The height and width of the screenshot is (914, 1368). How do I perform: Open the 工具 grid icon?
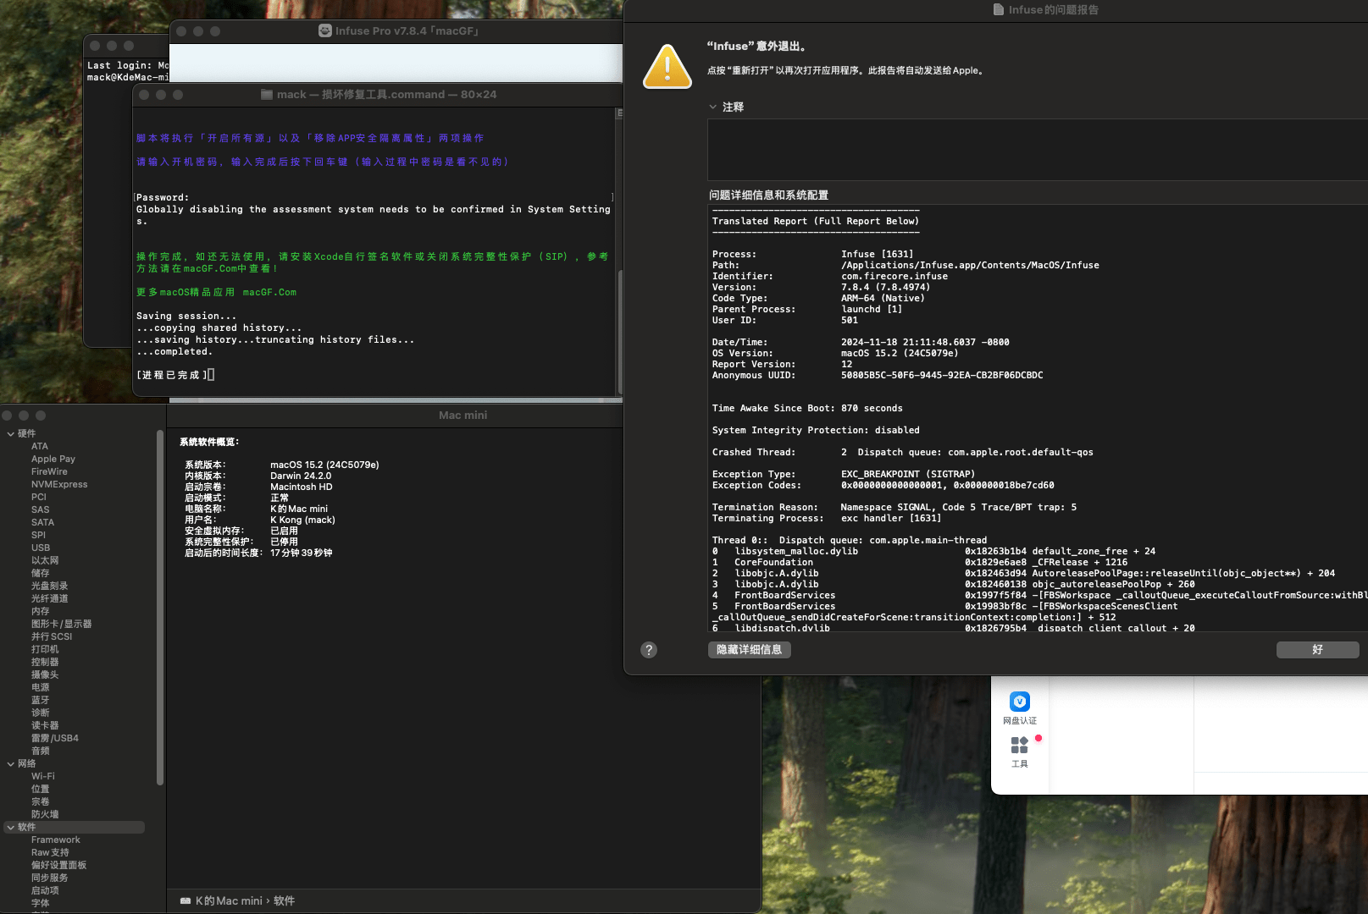coord(1019,746)
